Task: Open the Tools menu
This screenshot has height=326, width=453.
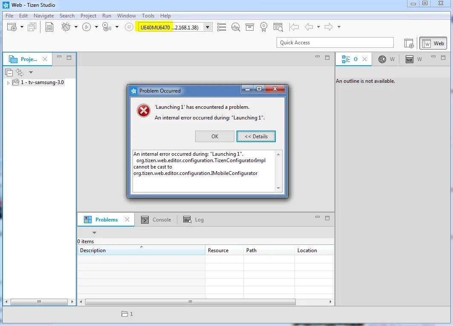Action: coord(148,16)
